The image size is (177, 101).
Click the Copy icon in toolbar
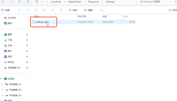[x=28, y=10]
